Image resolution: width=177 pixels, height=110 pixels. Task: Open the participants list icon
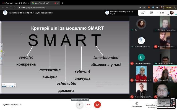coord(143,13)
